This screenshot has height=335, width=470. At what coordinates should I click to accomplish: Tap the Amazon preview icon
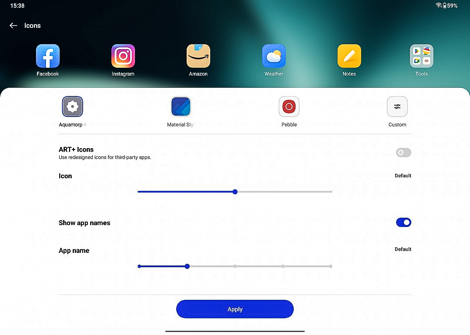198,56
